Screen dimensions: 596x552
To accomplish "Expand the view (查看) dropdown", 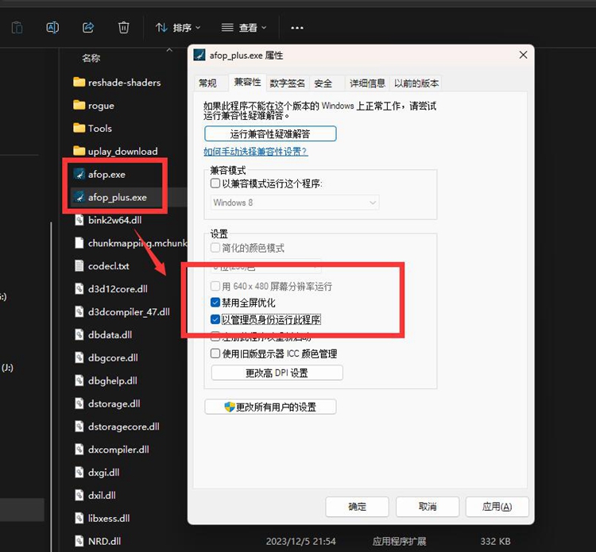I will pyautogui.click(x=243, y=28).
